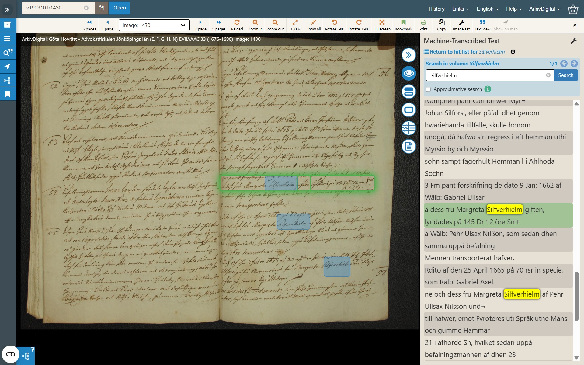This screenshot has width=584, height=365.
Task: Open the transcription panel settings wrench
Action: (x=573, y=41)
